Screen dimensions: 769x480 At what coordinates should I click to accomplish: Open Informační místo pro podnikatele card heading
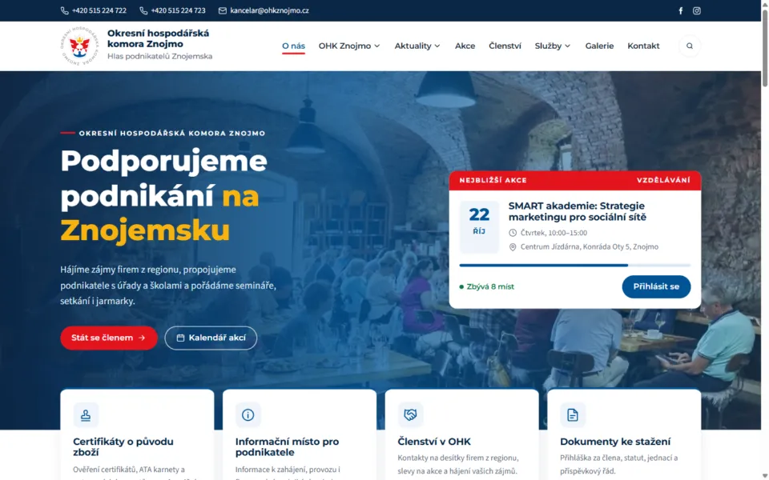tap(287, 446)
